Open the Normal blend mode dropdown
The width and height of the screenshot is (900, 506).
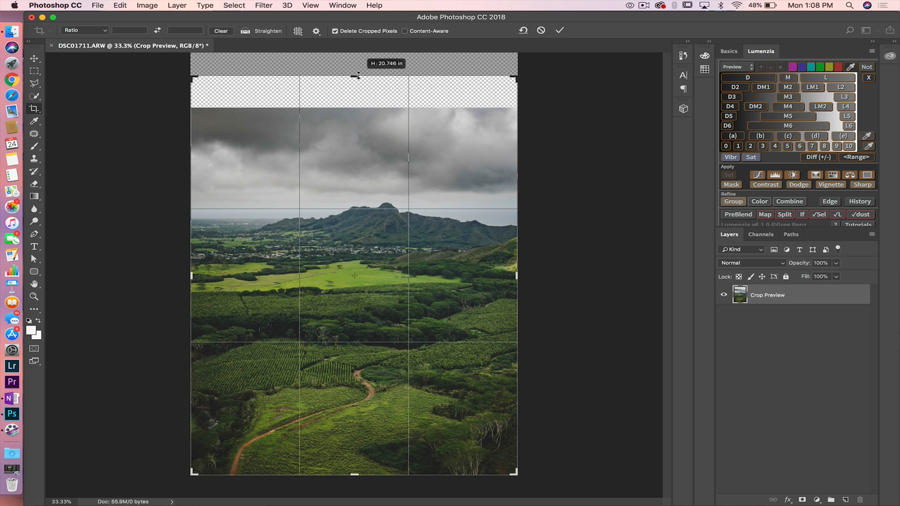pyautogui.click(x=752, y=263)
